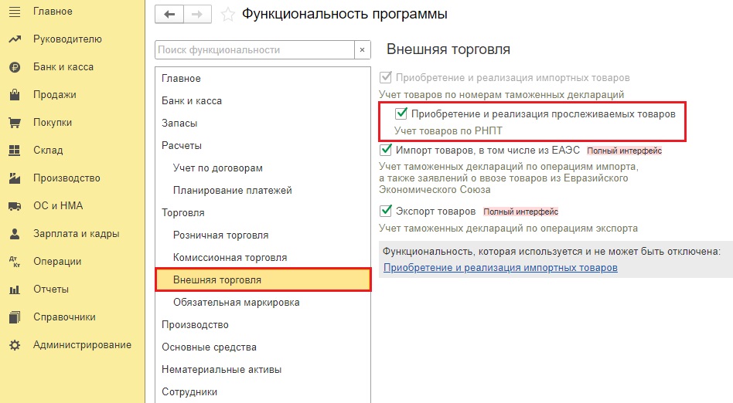Screen dimensions: 733x403
Task: Select Расчеты in the functionality list
Action: click(x=263, y=146)
